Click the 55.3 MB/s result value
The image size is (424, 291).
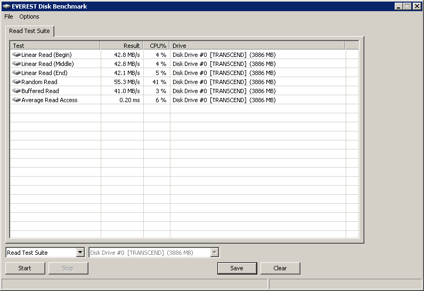[x=127, y=82]
